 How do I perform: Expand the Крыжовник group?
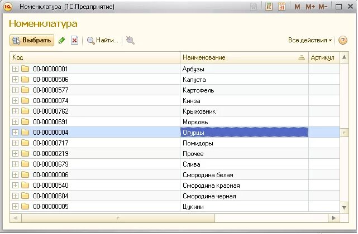coord(15,111)
